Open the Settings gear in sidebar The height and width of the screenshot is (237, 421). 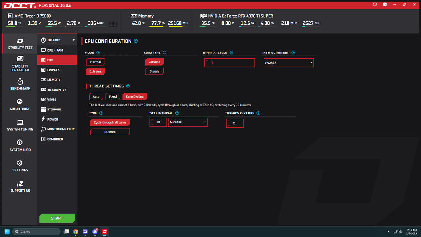20,166
